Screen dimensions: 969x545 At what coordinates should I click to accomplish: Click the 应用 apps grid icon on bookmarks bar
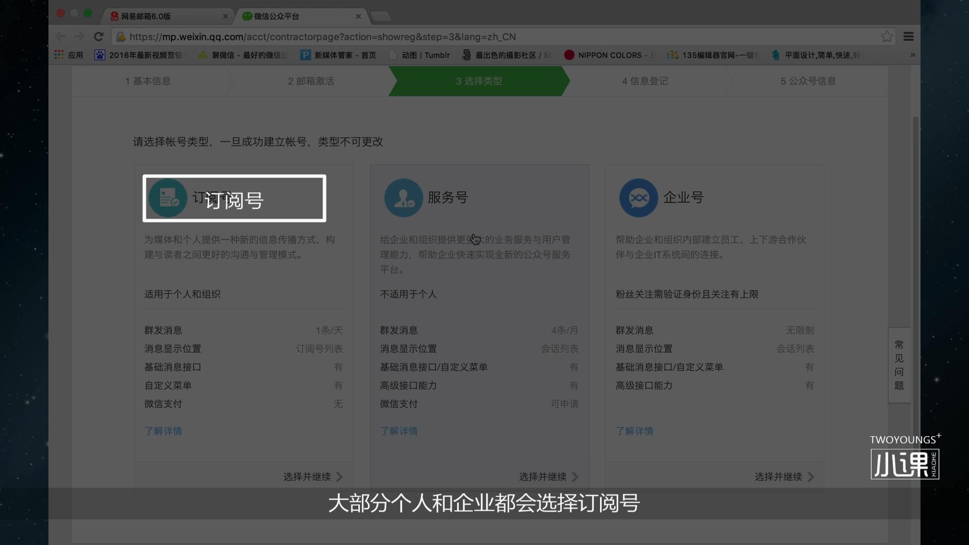[59, 55]
